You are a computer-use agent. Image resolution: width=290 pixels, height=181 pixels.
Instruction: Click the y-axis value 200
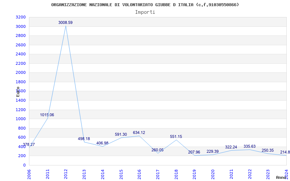22,156
